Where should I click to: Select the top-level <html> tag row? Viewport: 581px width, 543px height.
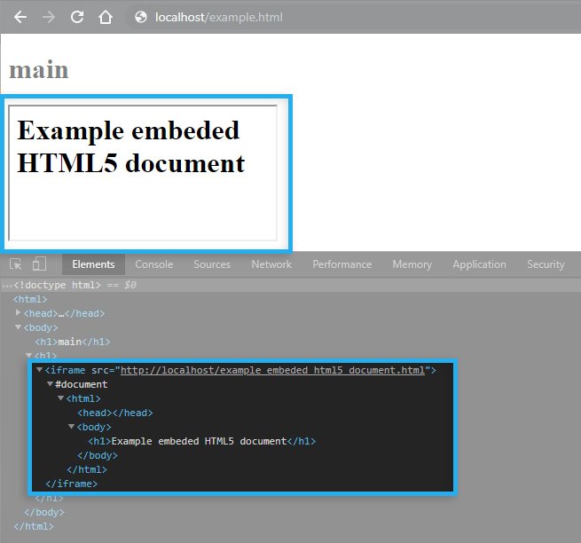pyautogui.click(x=30, y=299)
